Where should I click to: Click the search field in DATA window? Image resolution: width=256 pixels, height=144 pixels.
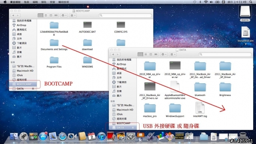[225, 54]
